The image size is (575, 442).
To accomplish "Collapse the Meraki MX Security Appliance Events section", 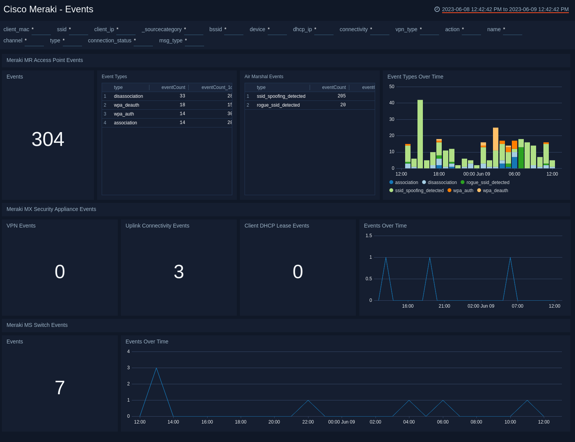I will (x=51, y=209).
